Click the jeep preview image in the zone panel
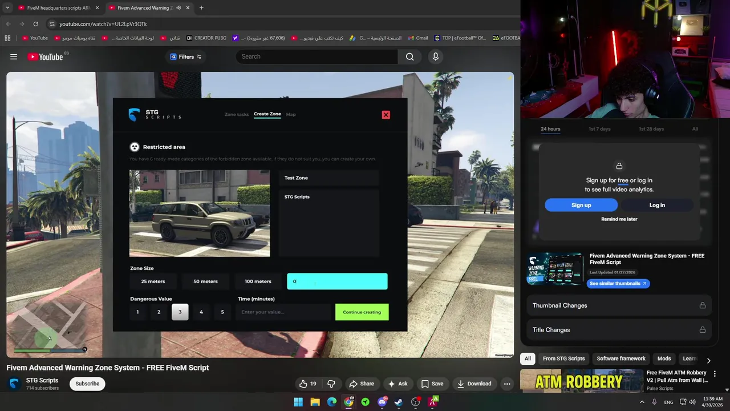Image resolution: width=730 pixels, height=411 pixels. pyautogui.click(x=200, y=213)
